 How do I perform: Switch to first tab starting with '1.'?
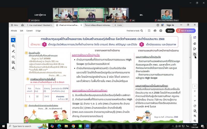pos(40,25)
